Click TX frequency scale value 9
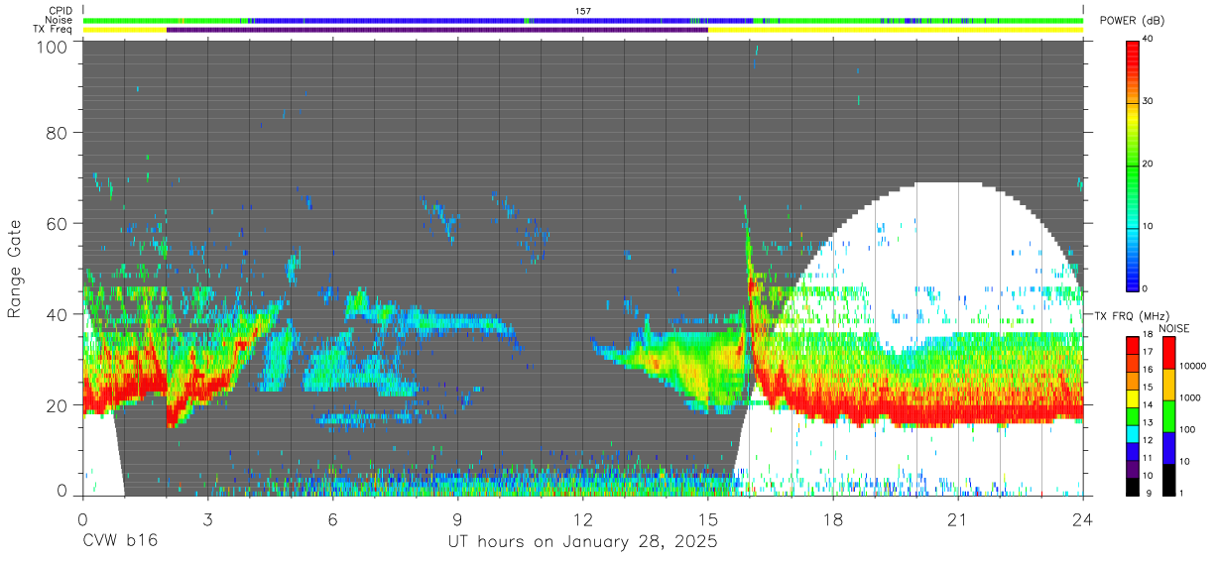 [1151, 493]
